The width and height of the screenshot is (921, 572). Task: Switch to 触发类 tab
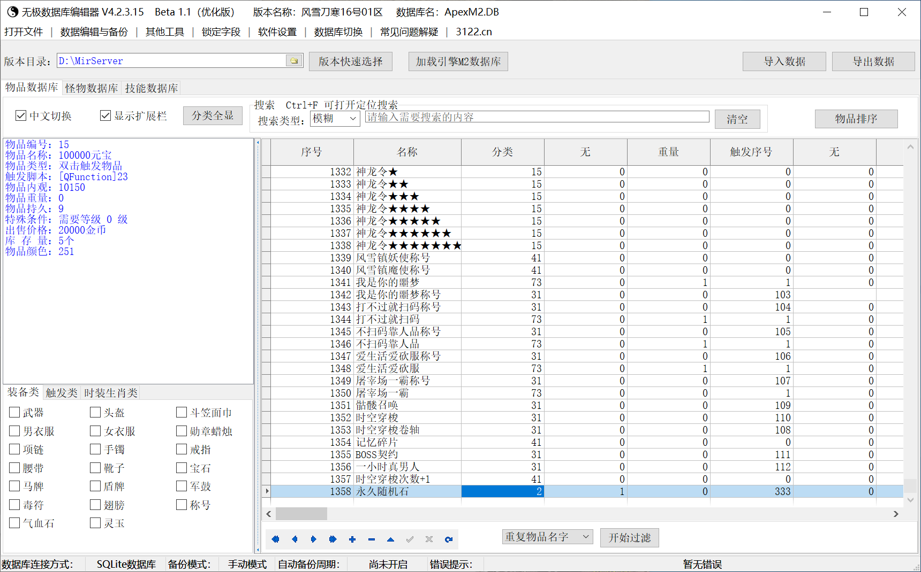(62, 393)
